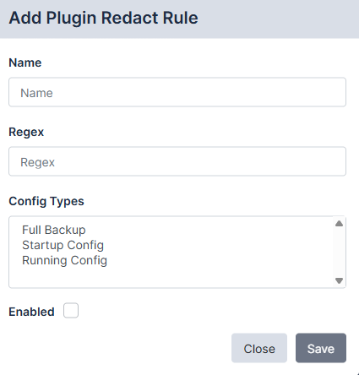The image size is (359, 375).
Task: Click the Regex placeholder text
Action: (x=37, y=162)
